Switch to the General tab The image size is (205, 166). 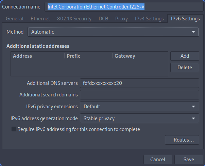pos(15,19)
